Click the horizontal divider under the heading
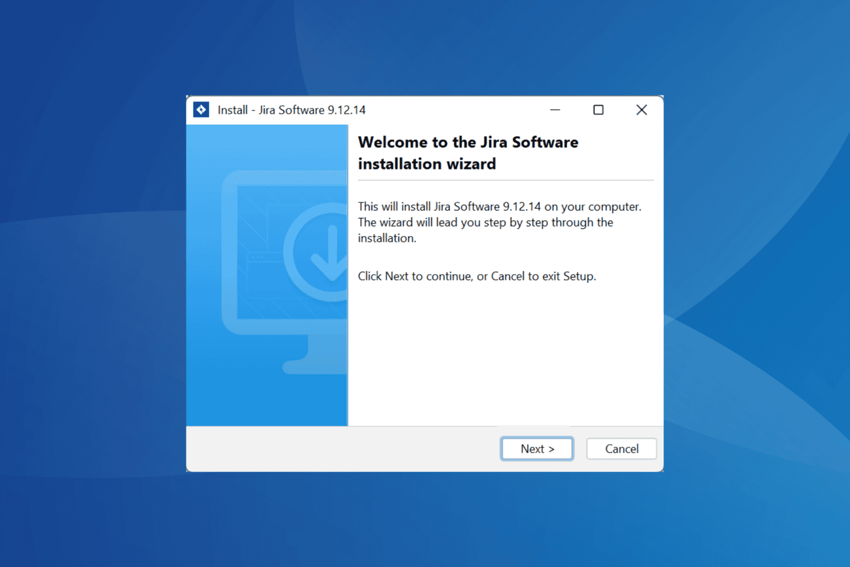The height and width of the screenshot is (567, 850). 506,180
